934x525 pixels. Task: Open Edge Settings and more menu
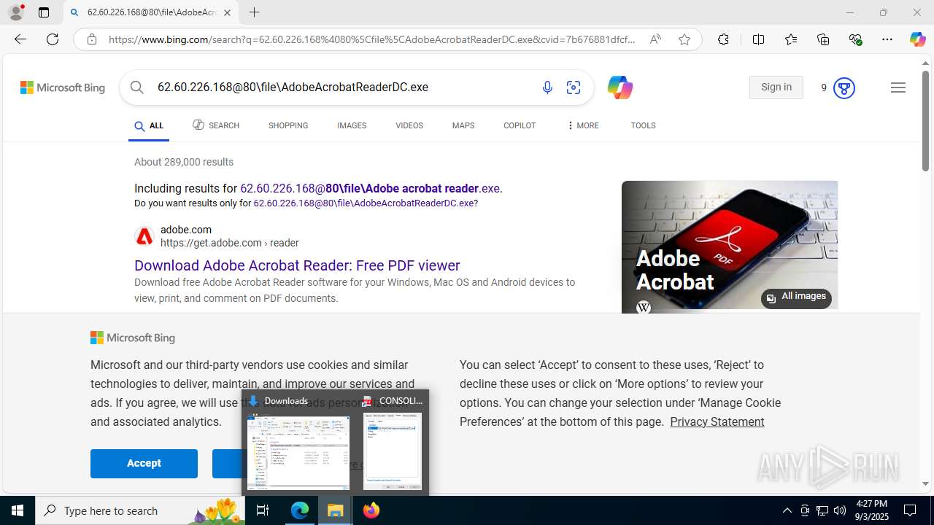point(887,39)
